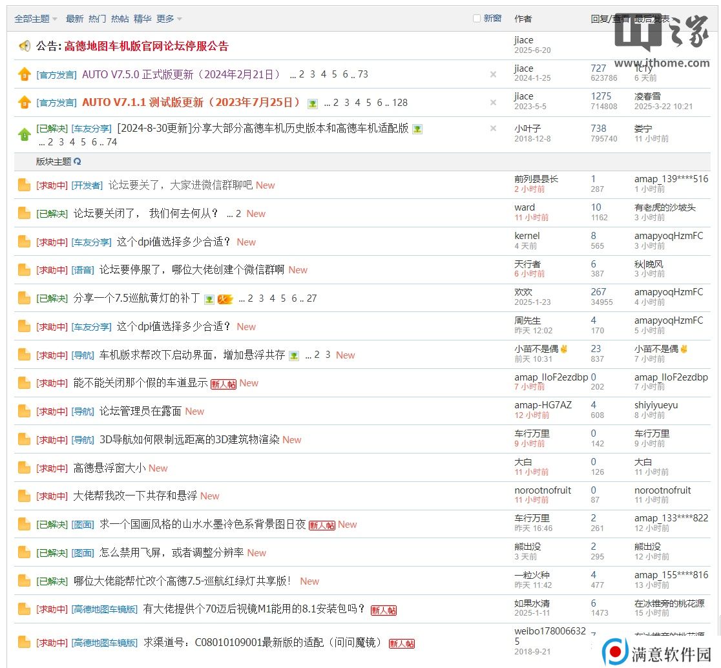Click the fire hot-thread icon in 7.5巡航黄灯 row

click(225, 299)
